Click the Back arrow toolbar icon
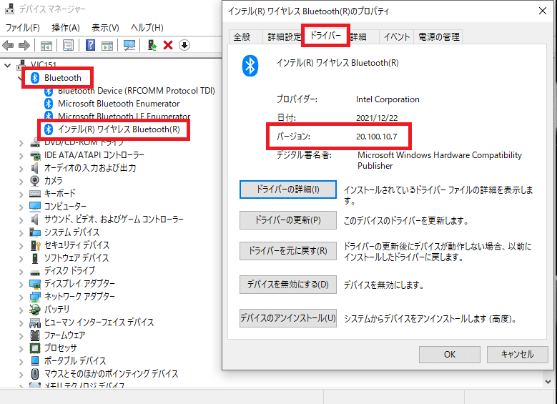The image size is (557, 404). [x=8, y=45]
